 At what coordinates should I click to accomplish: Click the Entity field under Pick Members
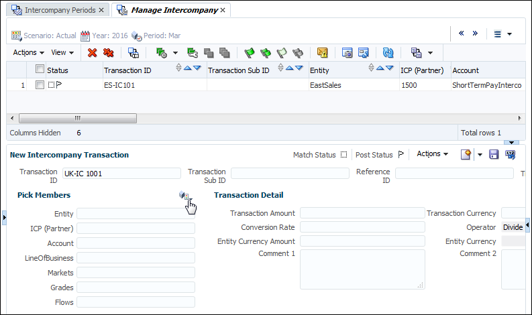[136, 214]
